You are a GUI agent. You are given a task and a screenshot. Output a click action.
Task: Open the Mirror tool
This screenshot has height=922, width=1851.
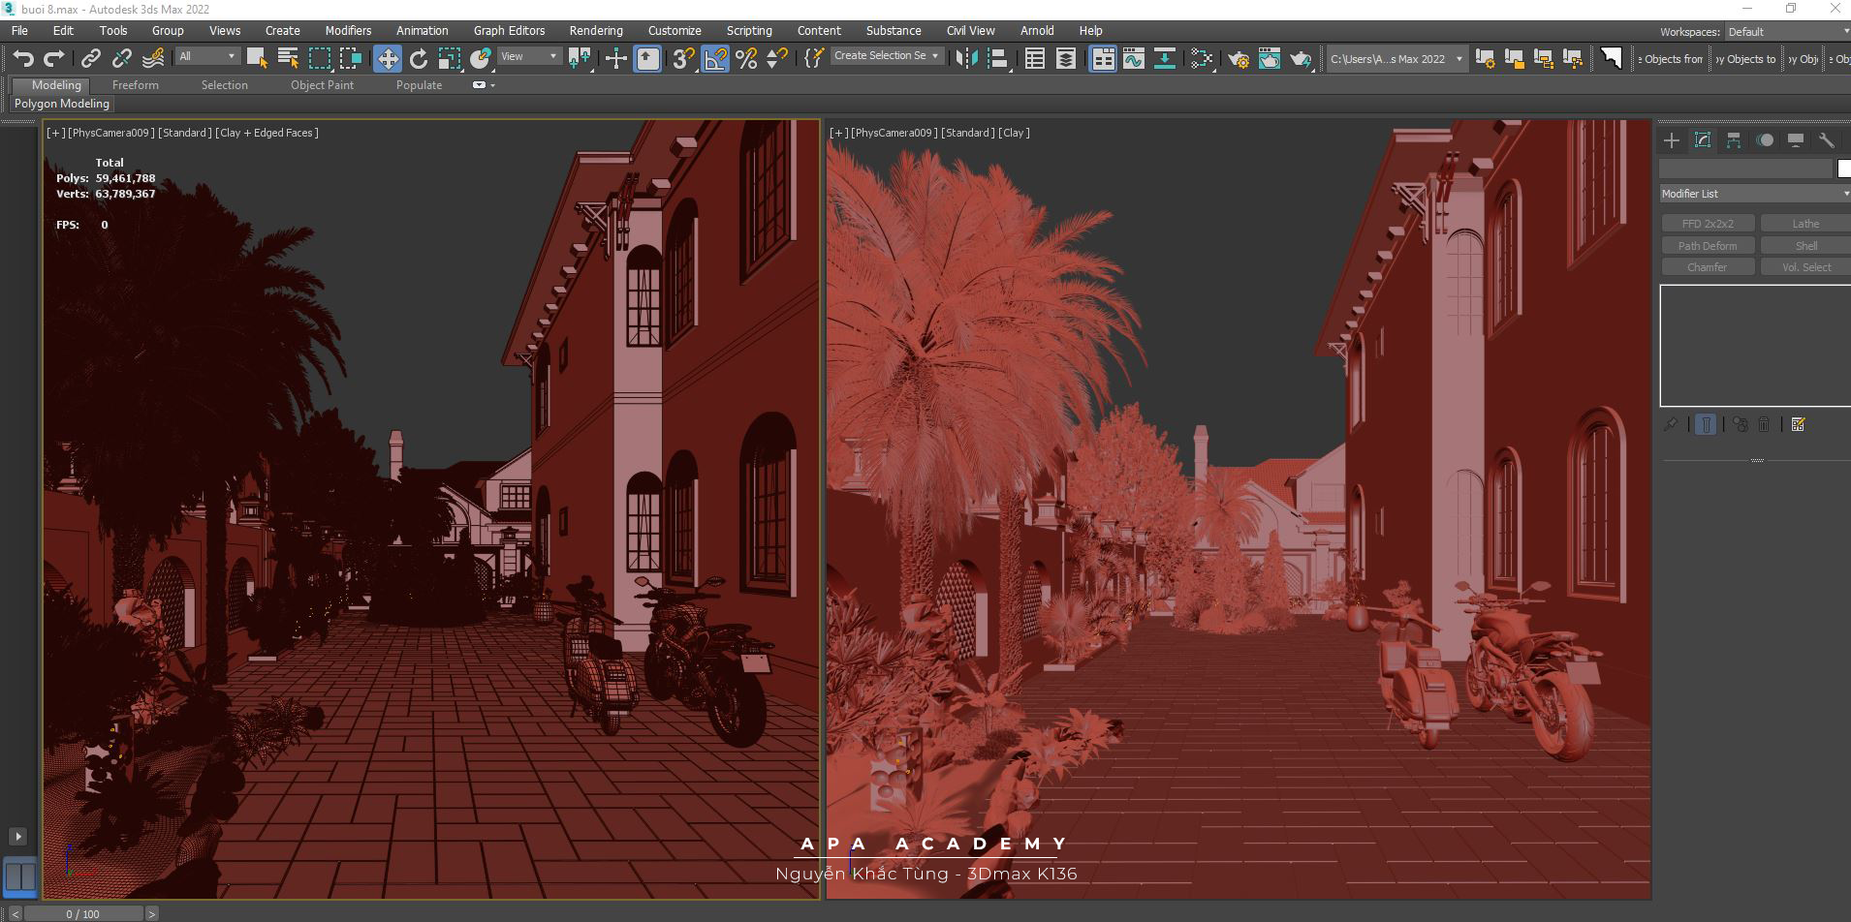966,59
